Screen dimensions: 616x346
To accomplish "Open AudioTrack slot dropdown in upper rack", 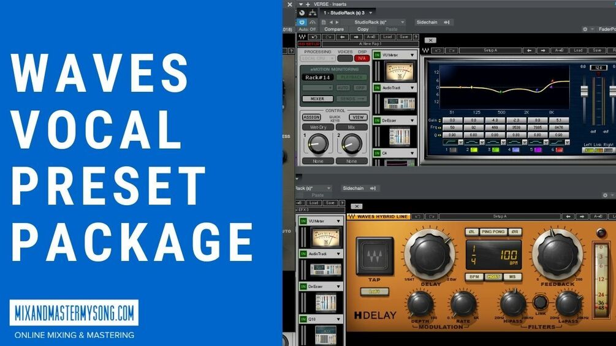I will pyautogui.click(x=412, y=88).
